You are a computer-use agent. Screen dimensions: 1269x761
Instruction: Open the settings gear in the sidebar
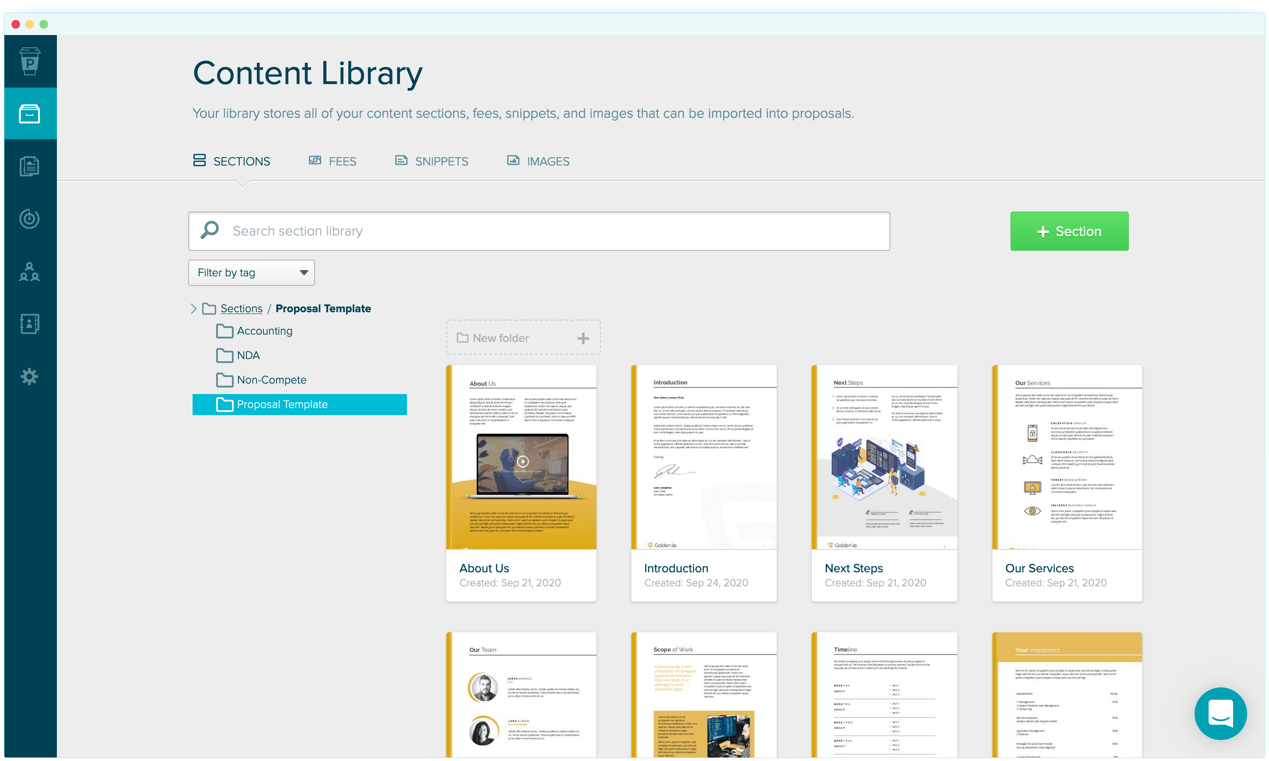(x=30, y=377)
